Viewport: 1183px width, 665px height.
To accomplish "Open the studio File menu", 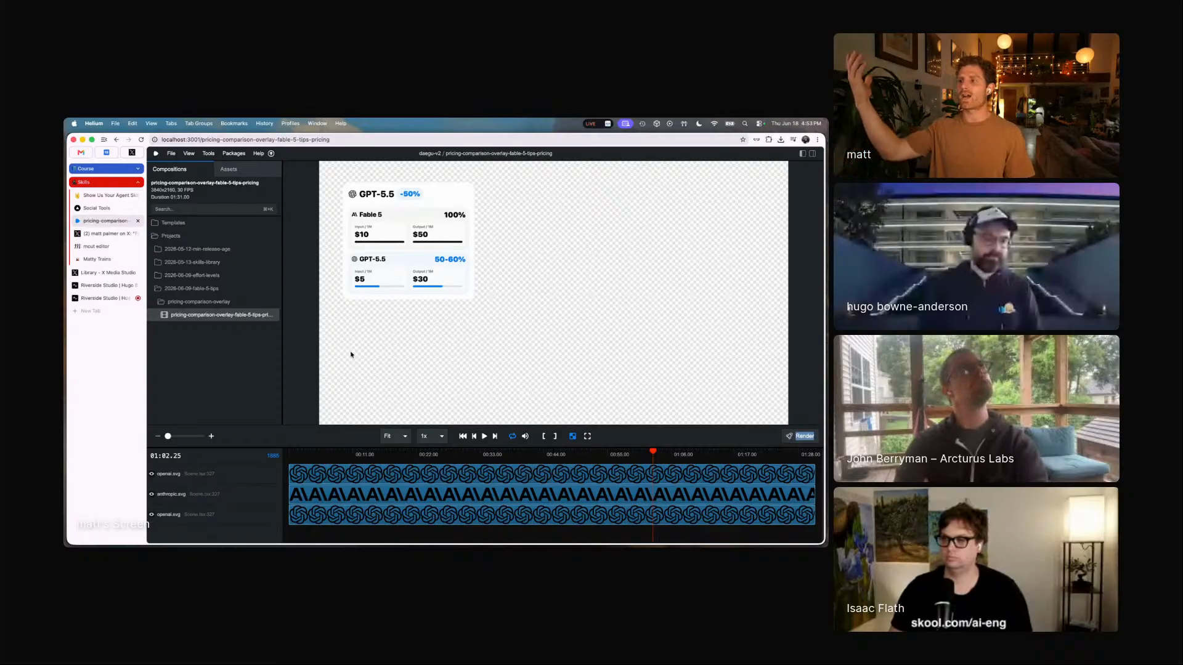I will (171, 153).
